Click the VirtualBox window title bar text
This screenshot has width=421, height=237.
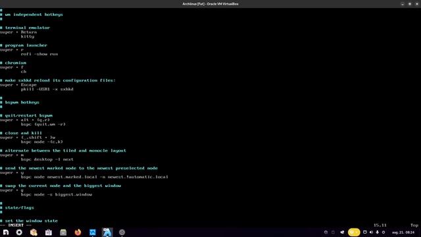tap(210, 4)
